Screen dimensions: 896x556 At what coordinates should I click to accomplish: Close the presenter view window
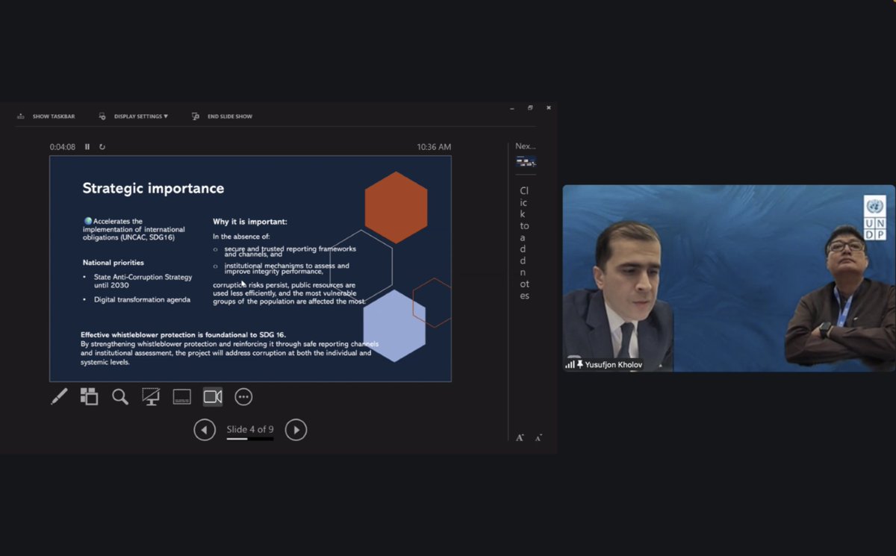click(x=548, y=108)
